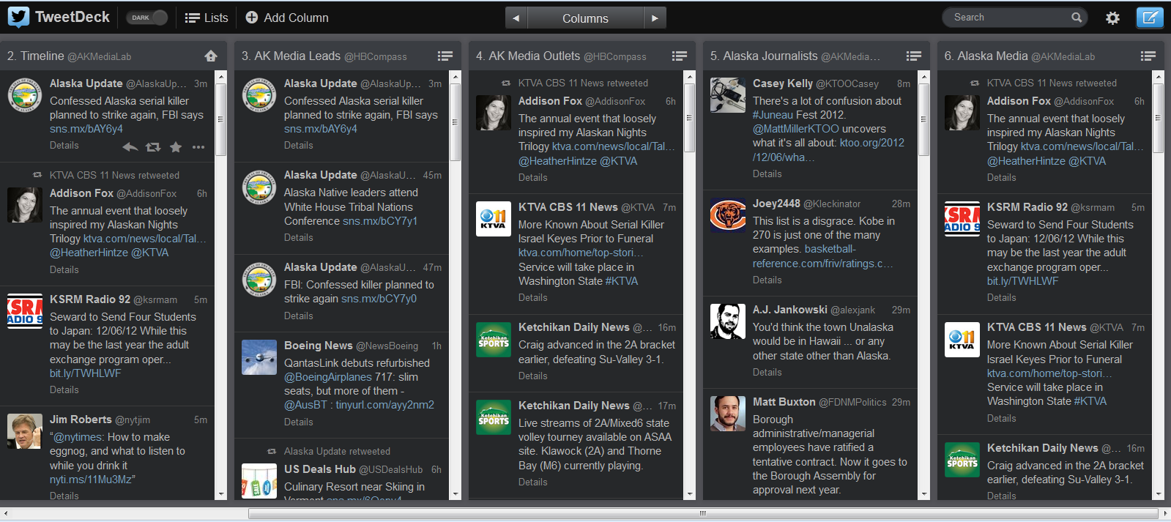
Task: Click Jim Roberts profile picture
Action: (25, 430)
